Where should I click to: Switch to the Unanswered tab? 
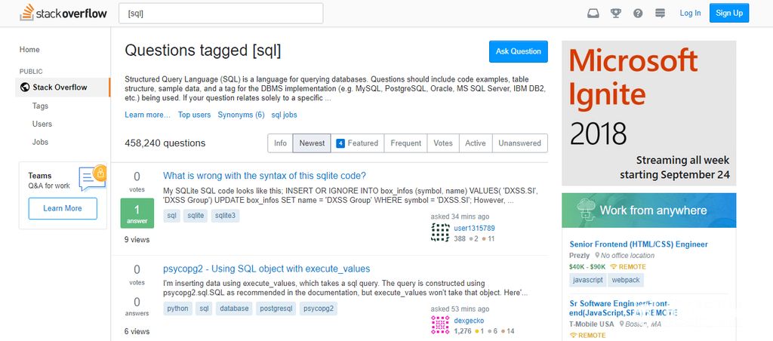(519, 143)
